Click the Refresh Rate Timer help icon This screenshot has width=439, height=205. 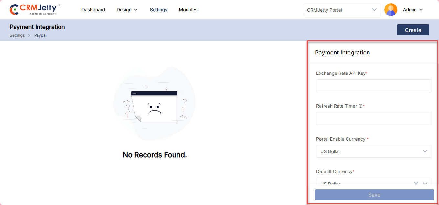coord(360,106)
